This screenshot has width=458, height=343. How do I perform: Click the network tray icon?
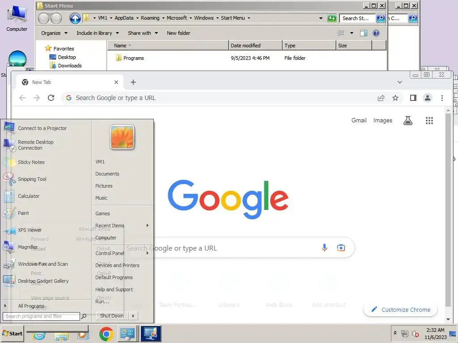pyautogui.click(x=404, y=333)
